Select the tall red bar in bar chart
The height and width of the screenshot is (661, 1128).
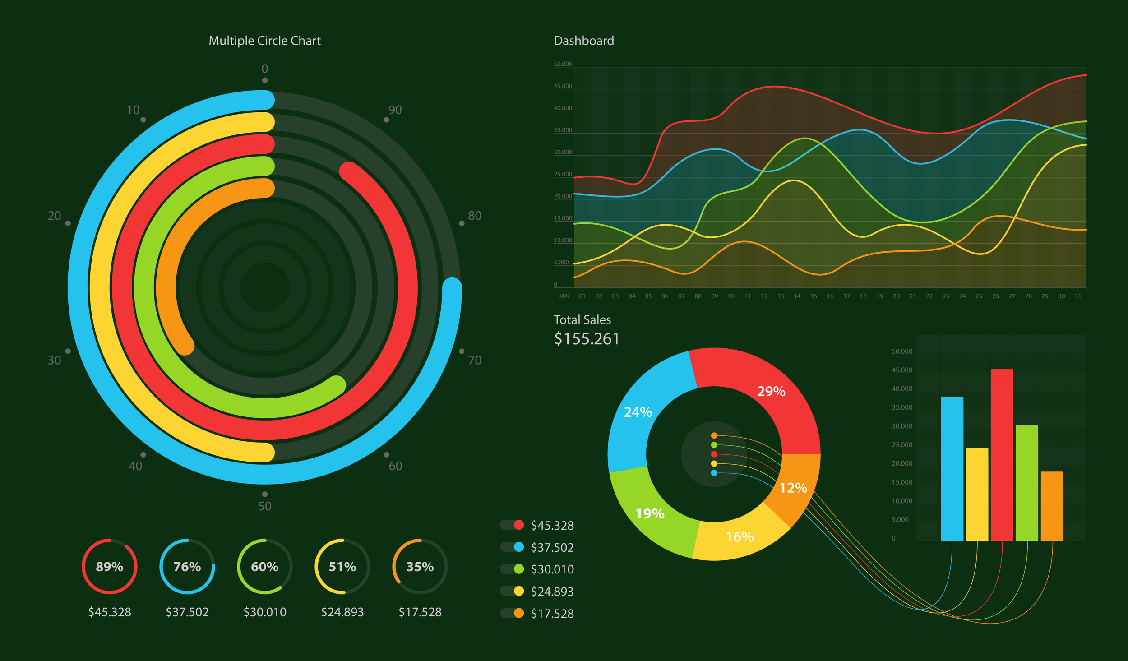tap(1002, 455)
